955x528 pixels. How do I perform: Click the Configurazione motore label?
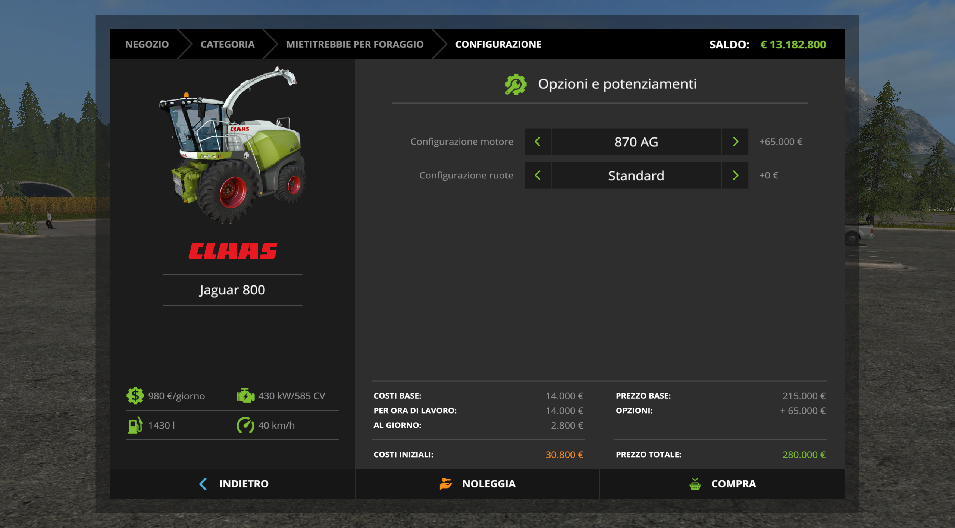coord(462,142)
